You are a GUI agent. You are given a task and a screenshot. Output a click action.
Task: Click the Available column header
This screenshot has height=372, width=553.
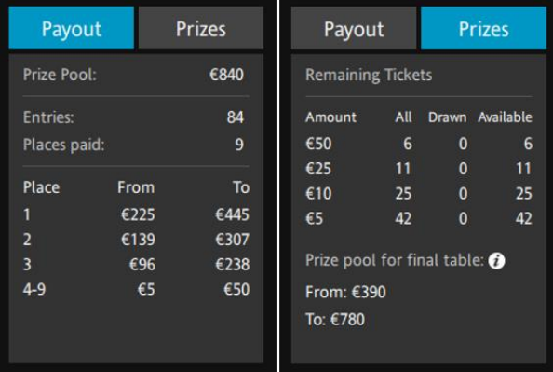pyautogui.click(x=505, y=117)
